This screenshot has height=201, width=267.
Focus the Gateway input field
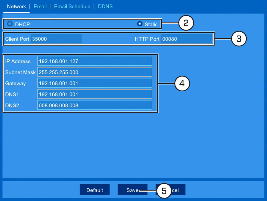point(95,83)
